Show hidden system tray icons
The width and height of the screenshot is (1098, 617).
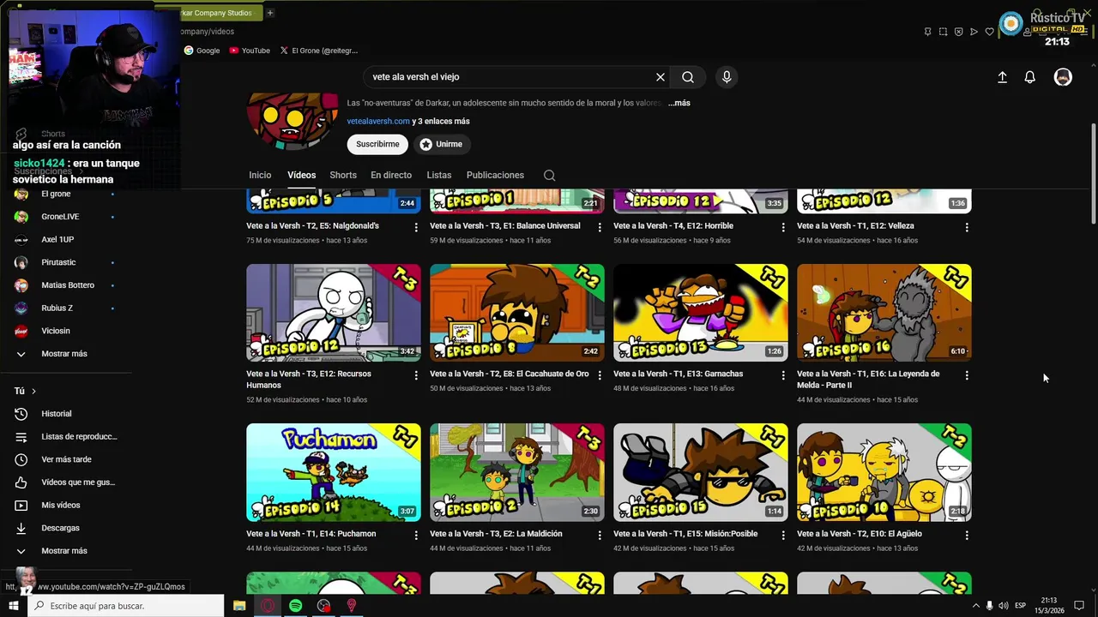(x=975, y=606)
